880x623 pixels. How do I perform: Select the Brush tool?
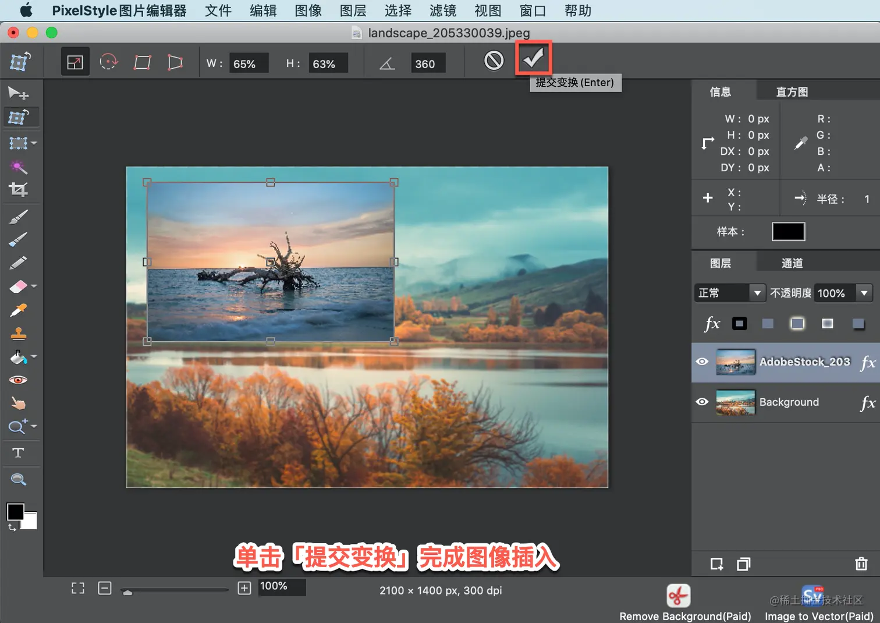click(19, 217)
